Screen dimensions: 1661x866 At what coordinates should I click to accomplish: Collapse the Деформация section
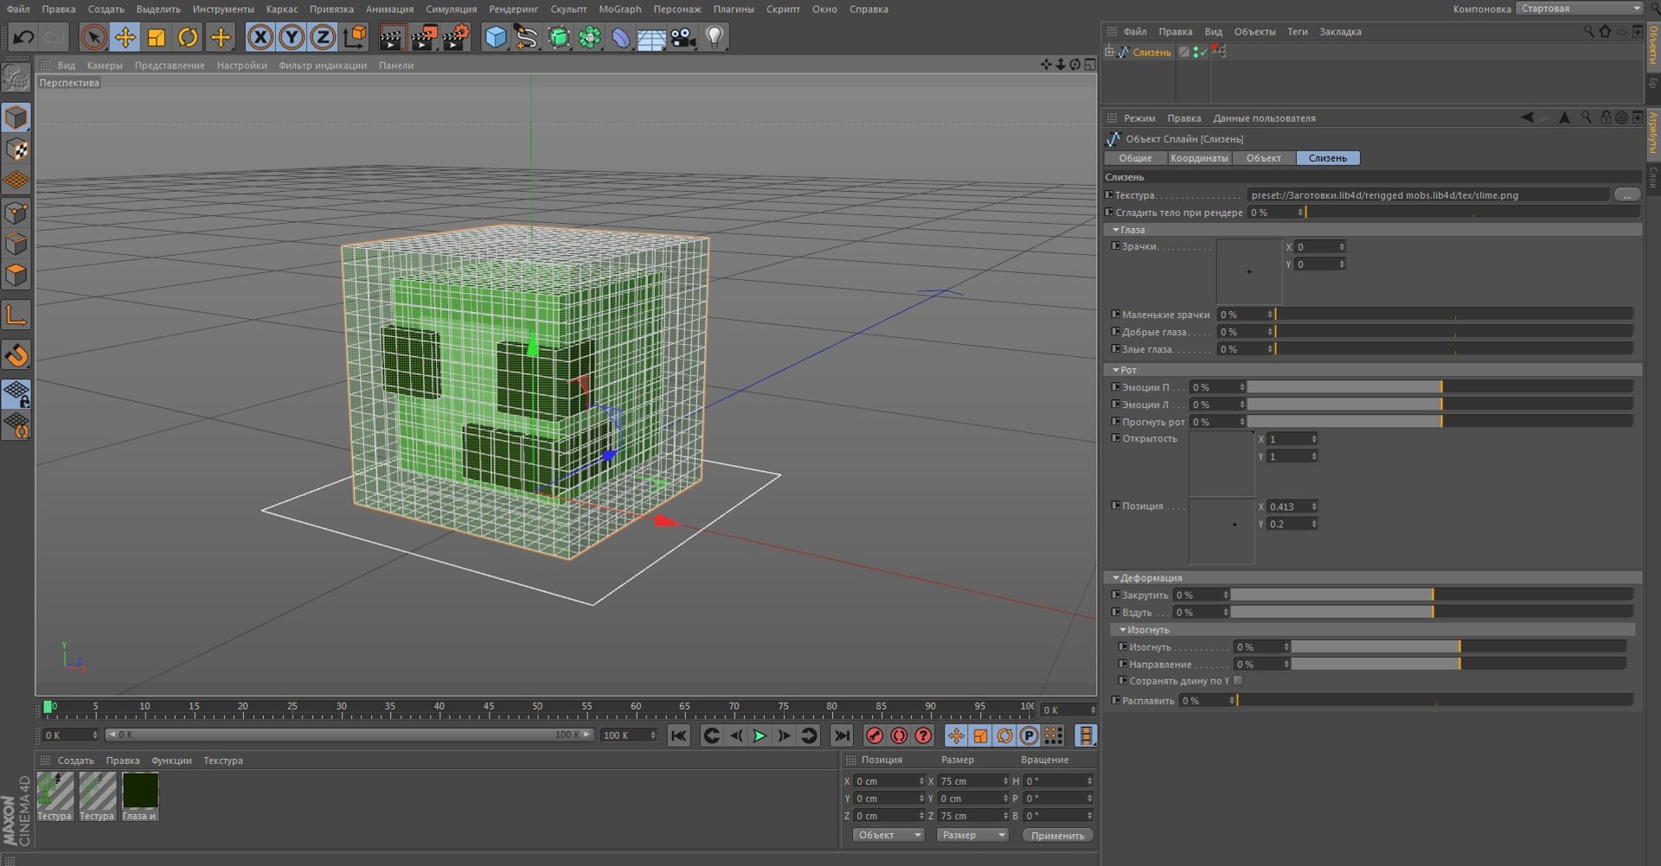(x=1116, y=578)
